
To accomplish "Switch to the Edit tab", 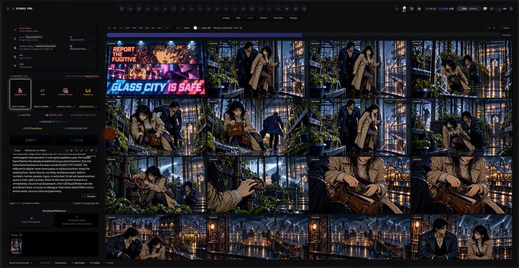I will [238, 18].
